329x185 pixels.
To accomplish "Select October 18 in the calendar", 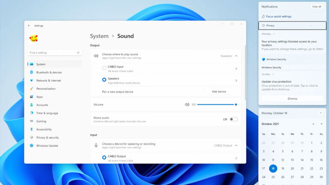I will click(273, 168).
